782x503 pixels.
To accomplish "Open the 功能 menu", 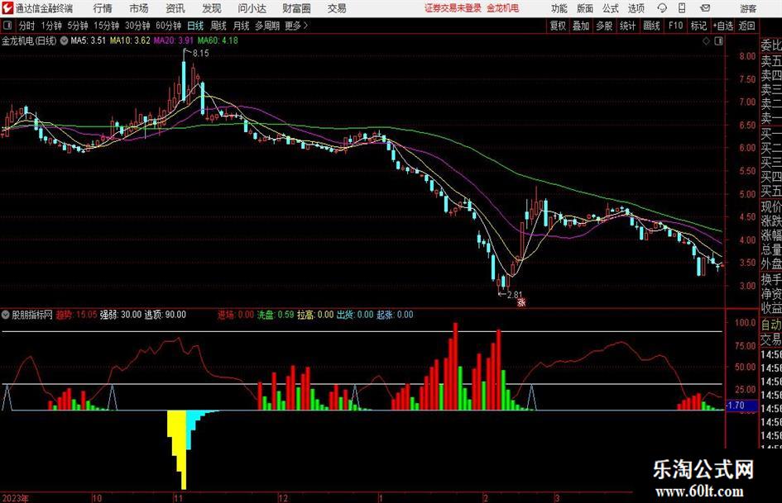I will 559,8.
